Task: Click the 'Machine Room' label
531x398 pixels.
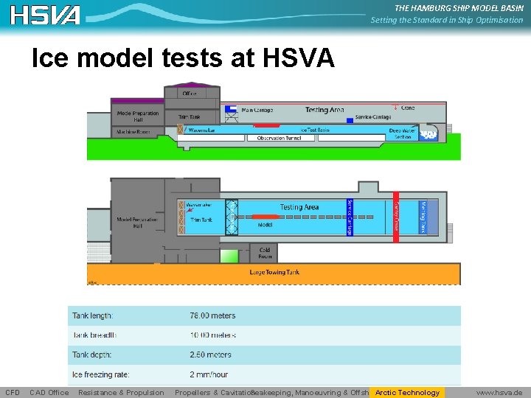Action: (x=133, y=132)
